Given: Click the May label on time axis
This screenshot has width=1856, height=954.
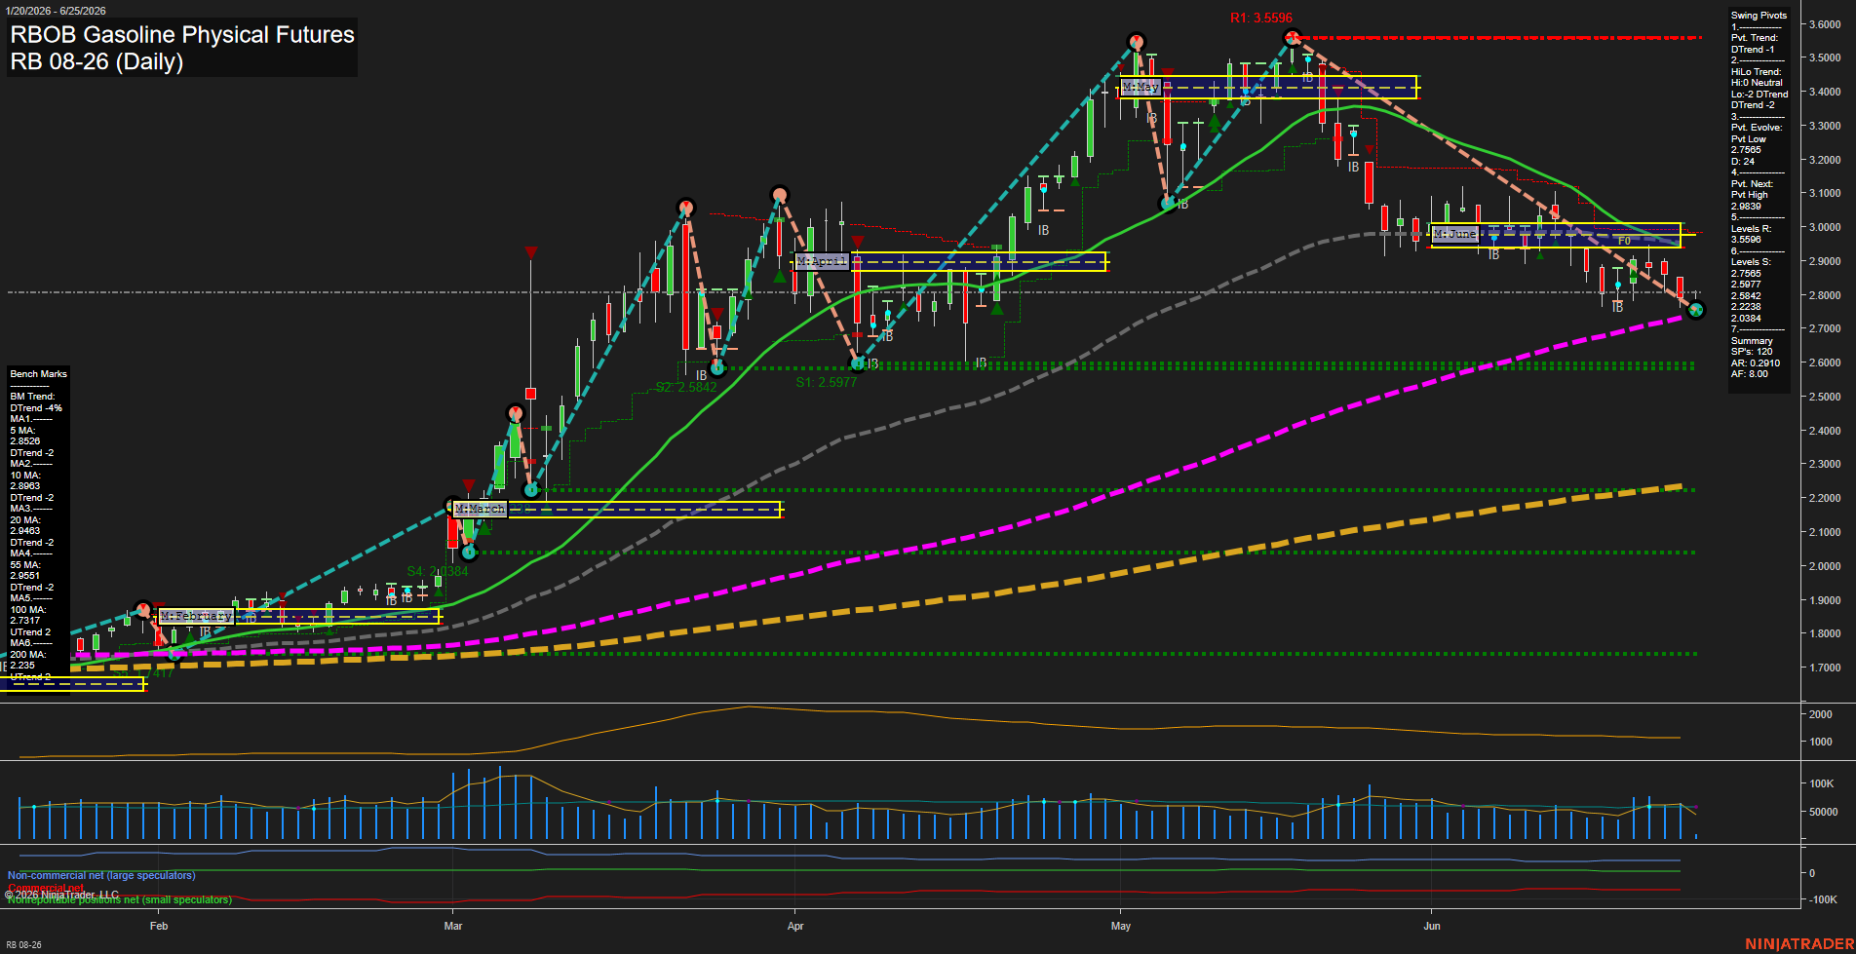Looking at the screenshot, I should click(1121, 927).
